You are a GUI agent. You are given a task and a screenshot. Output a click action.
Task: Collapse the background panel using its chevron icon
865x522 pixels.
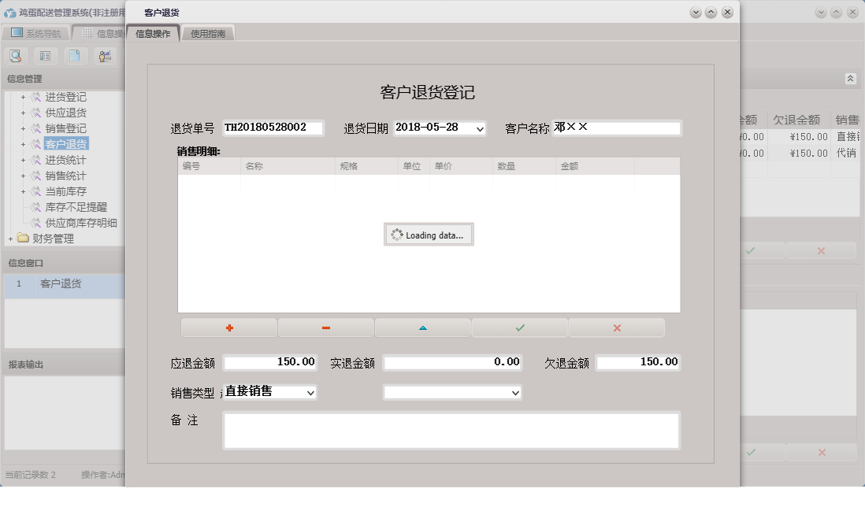849,79
